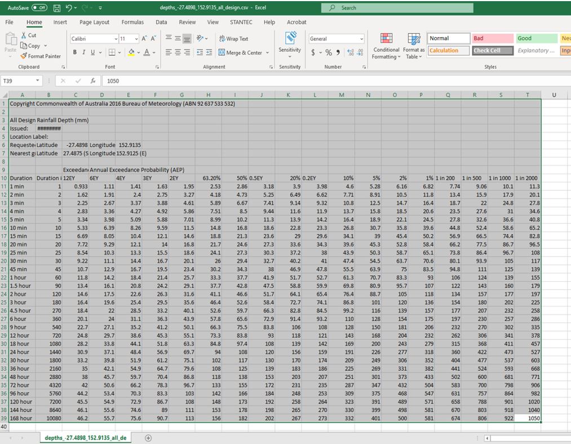The width and height of the screenshot is (571, 444).
Task: Open the STANTEC ribbon tab
Action: pyautogui.click(x=241, y=22)
